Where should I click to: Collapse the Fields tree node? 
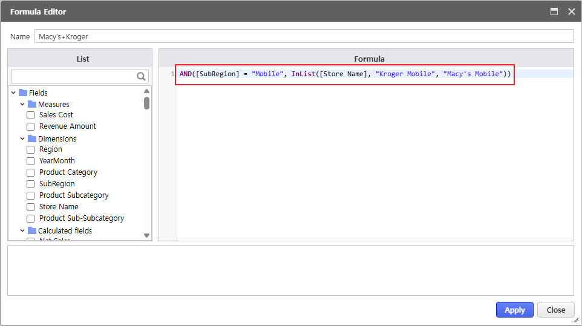click(13, 93)
